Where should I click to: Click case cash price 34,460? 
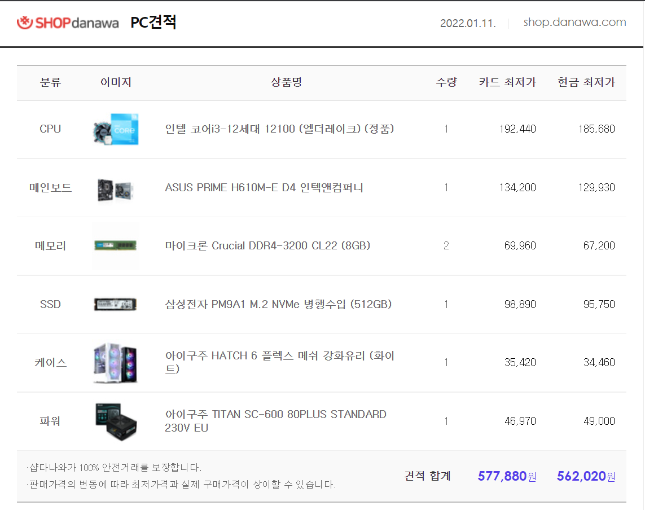tap(599, 363)
